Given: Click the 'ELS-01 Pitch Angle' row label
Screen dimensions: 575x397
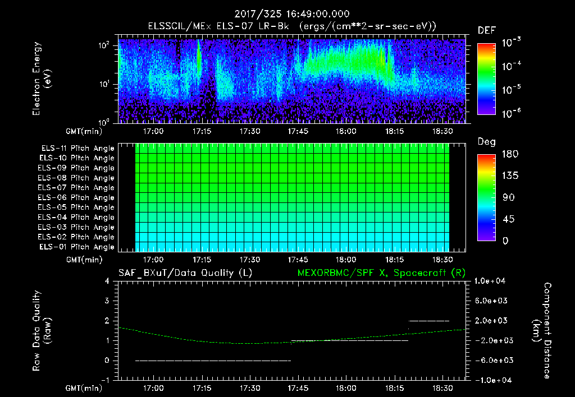Looking at the screenshot, I should pyautogui.click(x=77, y=247).
